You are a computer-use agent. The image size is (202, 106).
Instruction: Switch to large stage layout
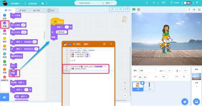(x=194, y=10)
